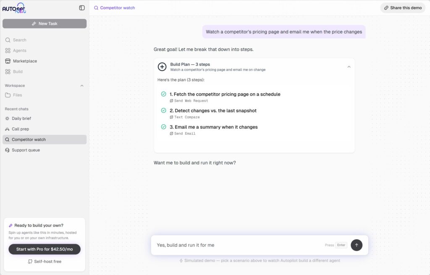
Task: Click the Send Email block icon
Action: pyautogui.click(x=171, y=134)
